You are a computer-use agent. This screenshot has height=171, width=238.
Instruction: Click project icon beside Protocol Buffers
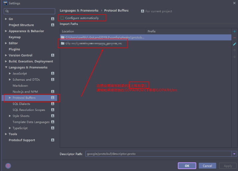(x=53, y=98)
